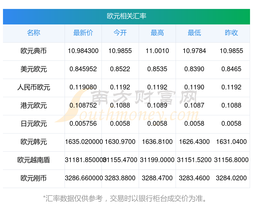
Task: Select the 名称 column header
Action: point(34,33)
